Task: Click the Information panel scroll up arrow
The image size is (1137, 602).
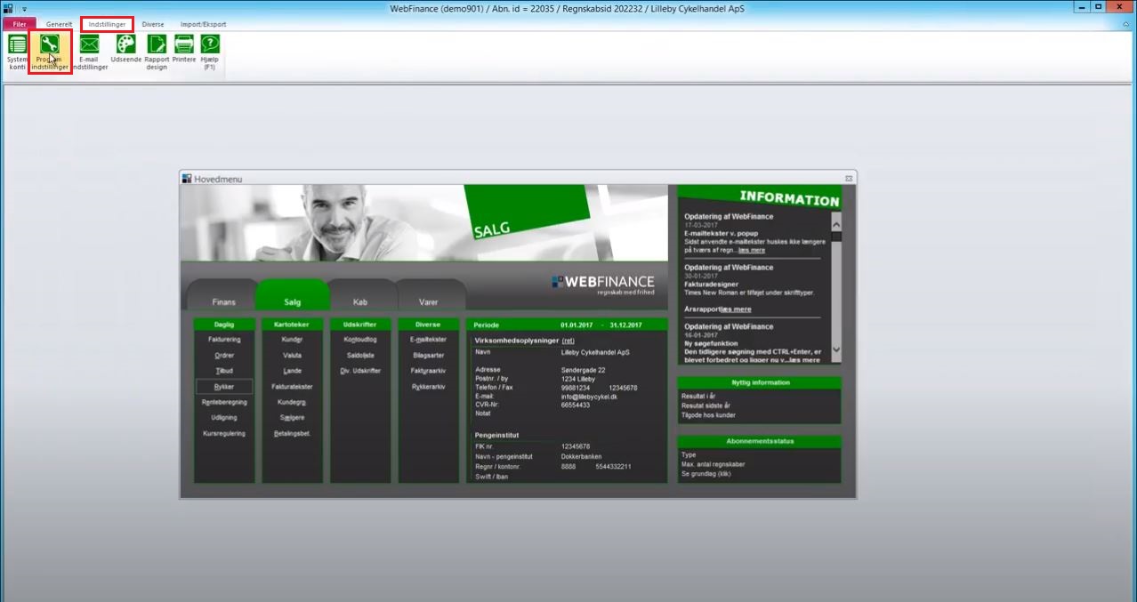Action: 836,224
